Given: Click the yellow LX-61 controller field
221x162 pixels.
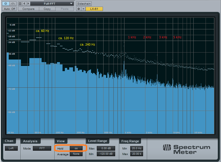Looking at the screenshot, I should click(94, 9).
